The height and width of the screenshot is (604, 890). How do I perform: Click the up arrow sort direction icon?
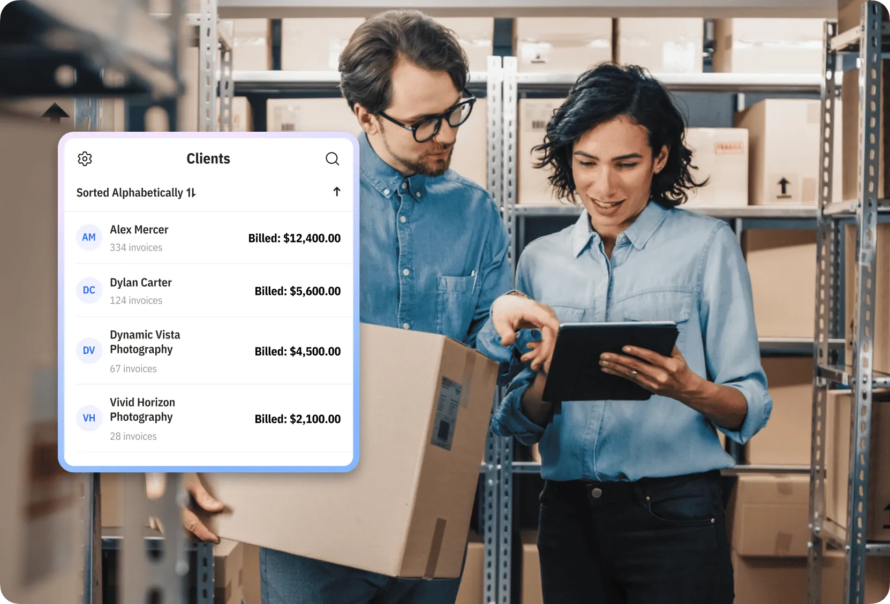tap(337, 192)
